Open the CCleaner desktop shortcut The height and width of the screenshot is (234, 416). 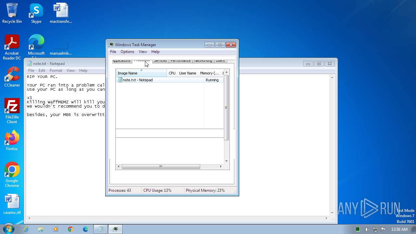12,77
